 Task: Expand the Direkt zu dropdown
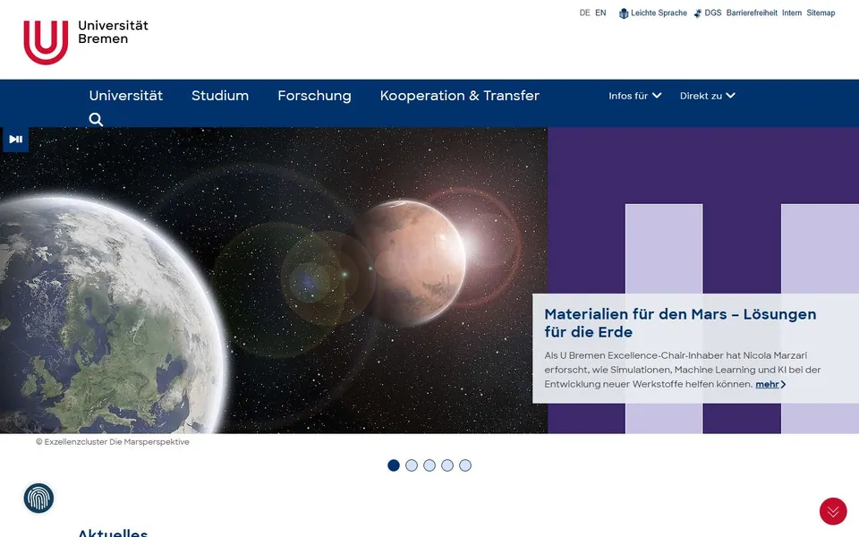pyautogui.click(x=707, y=96)
